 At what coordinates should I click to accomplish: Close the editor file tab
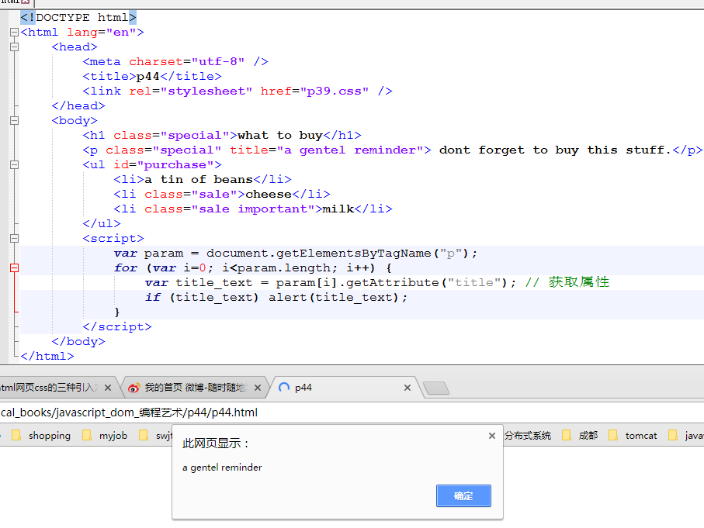(x=25, y=2)
